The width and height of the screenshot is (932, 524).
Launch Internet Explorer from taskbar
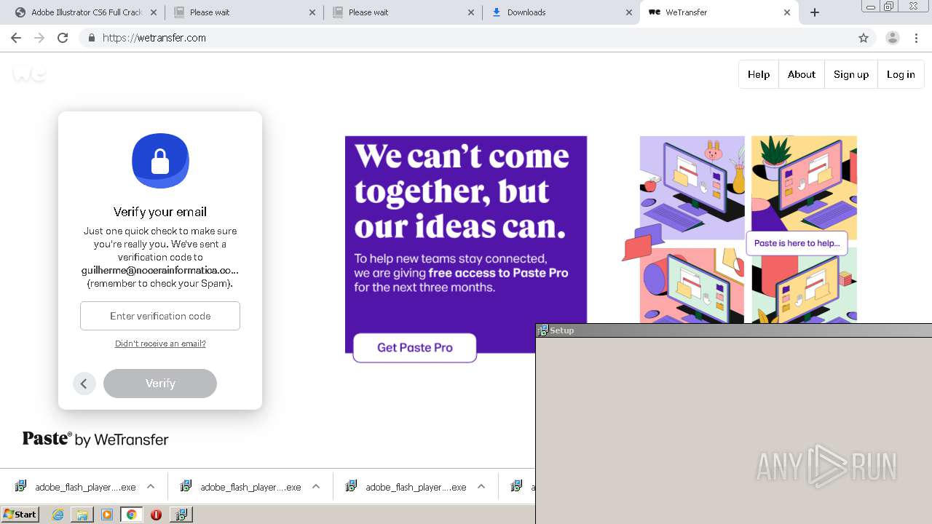[58, 515]
